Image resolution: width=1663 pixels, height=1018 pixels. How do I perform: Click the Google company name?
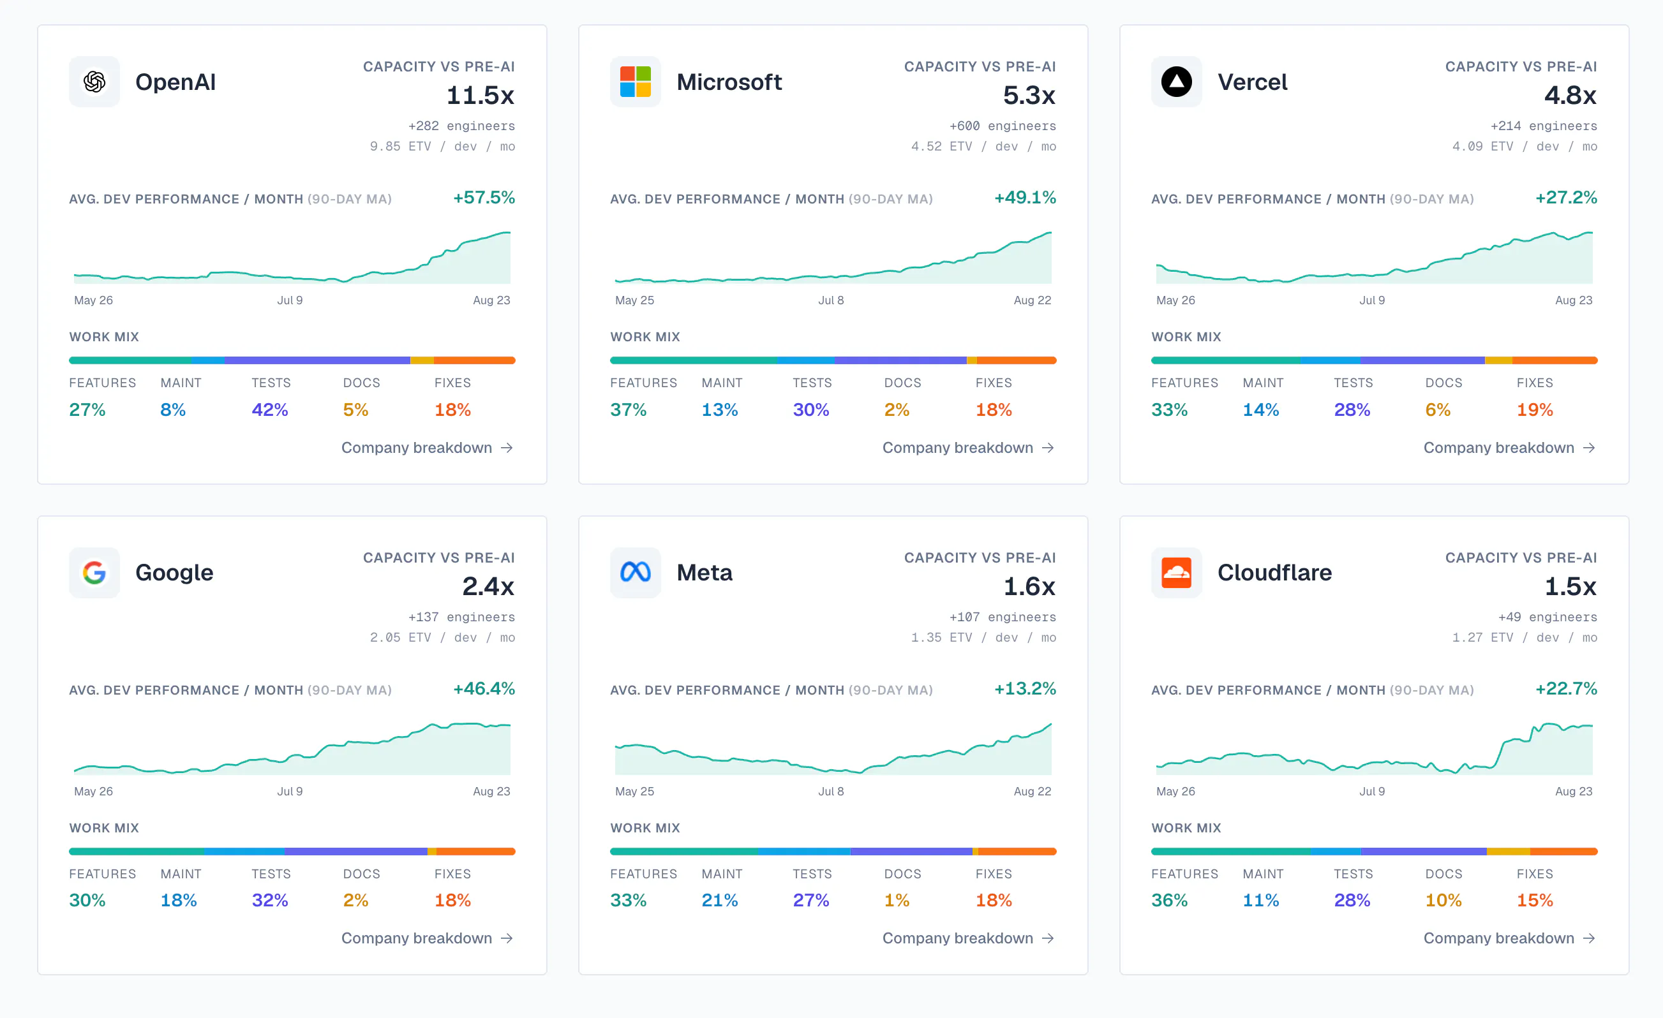(x=174, y=573)
